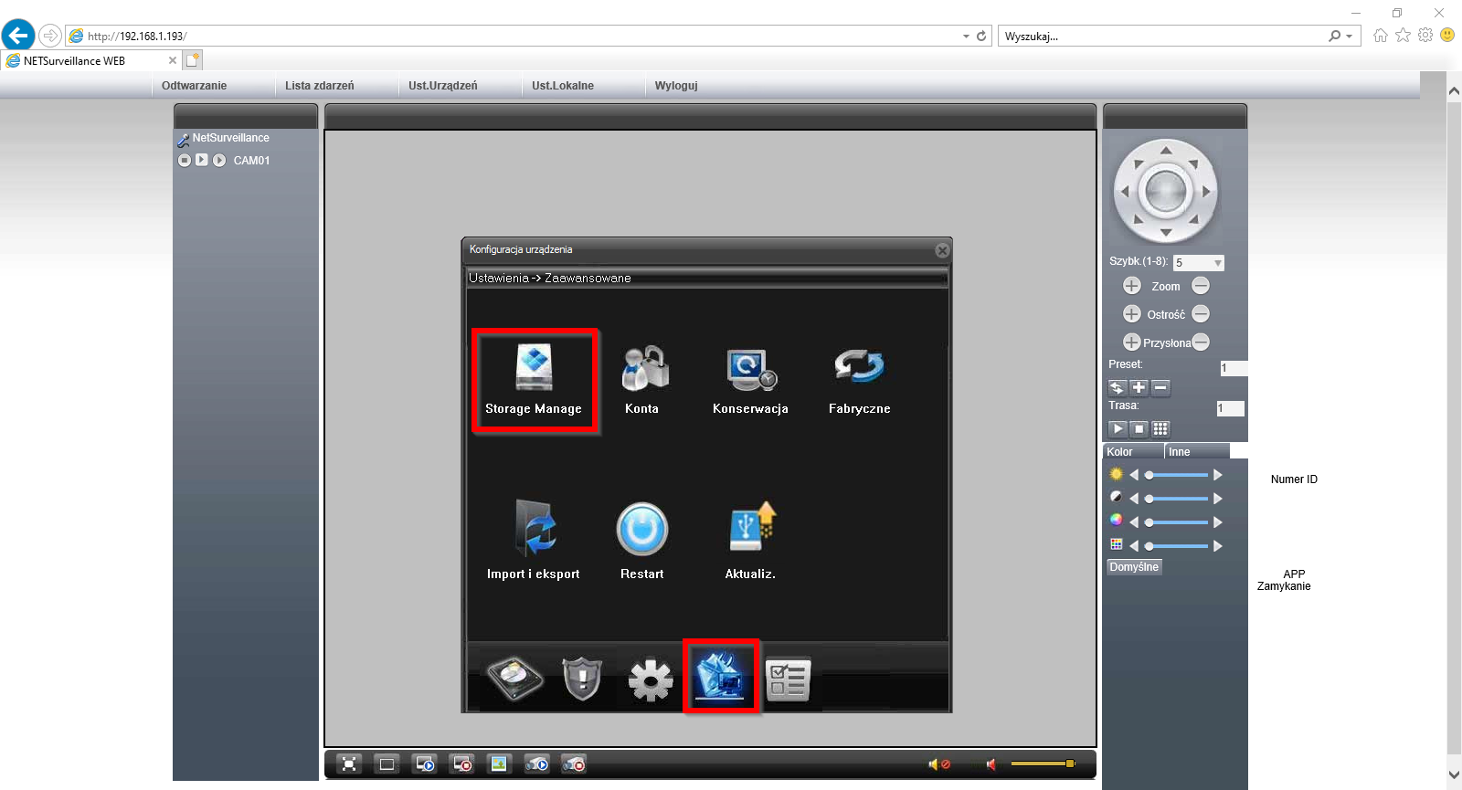Select Fabryczne factory reset icon
Viewport: 1462px width, 790px height.
(x=859, y=379)
